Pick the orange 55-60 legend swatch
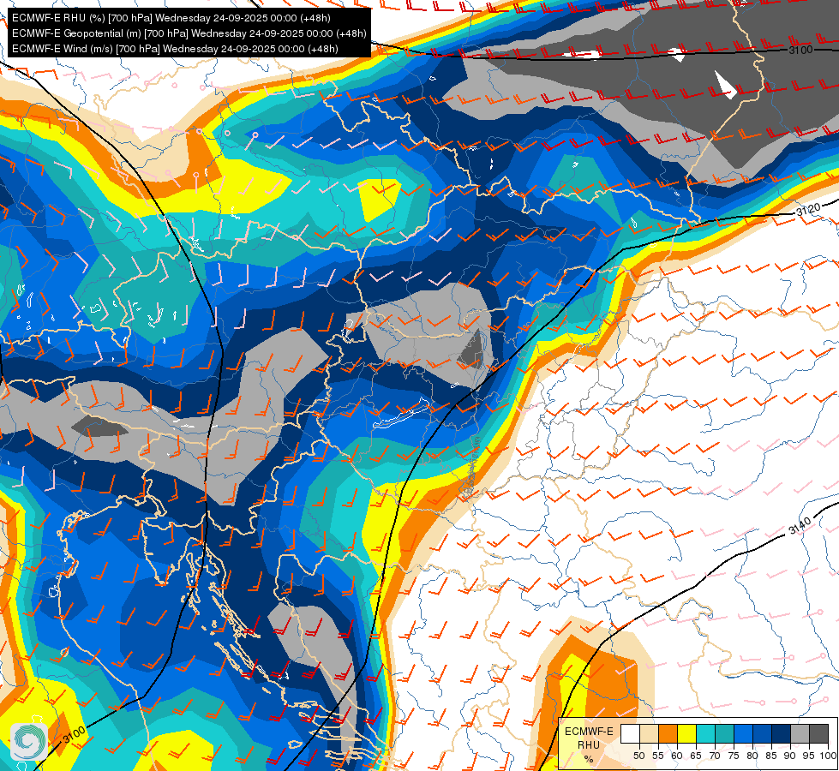 [668, 733]
